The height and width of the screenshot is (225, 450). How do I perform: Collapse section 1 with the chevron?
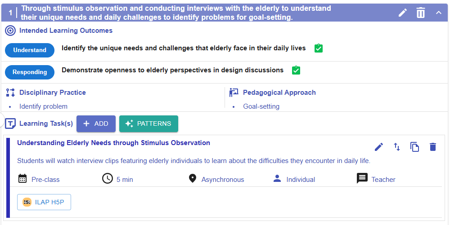click(439, 13)
